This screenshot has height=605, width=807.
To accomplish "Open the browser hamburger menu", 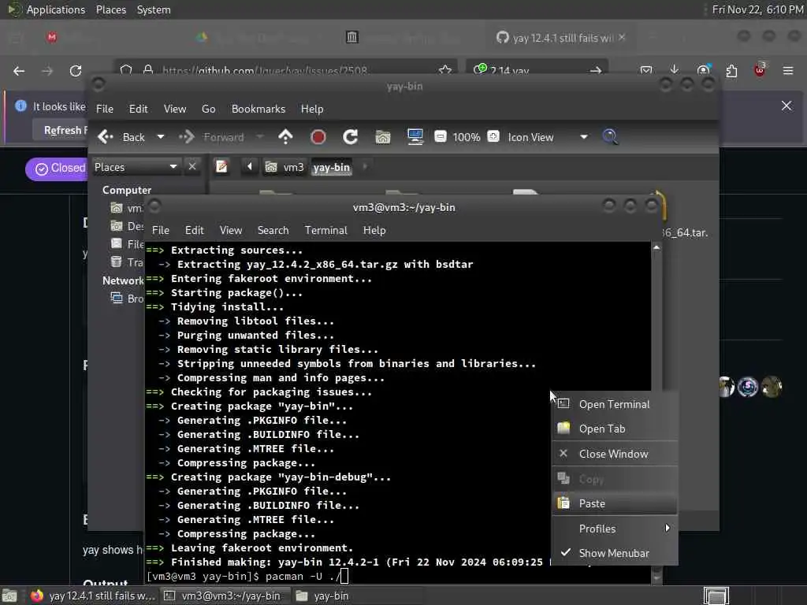I will (x=788, y=70).
